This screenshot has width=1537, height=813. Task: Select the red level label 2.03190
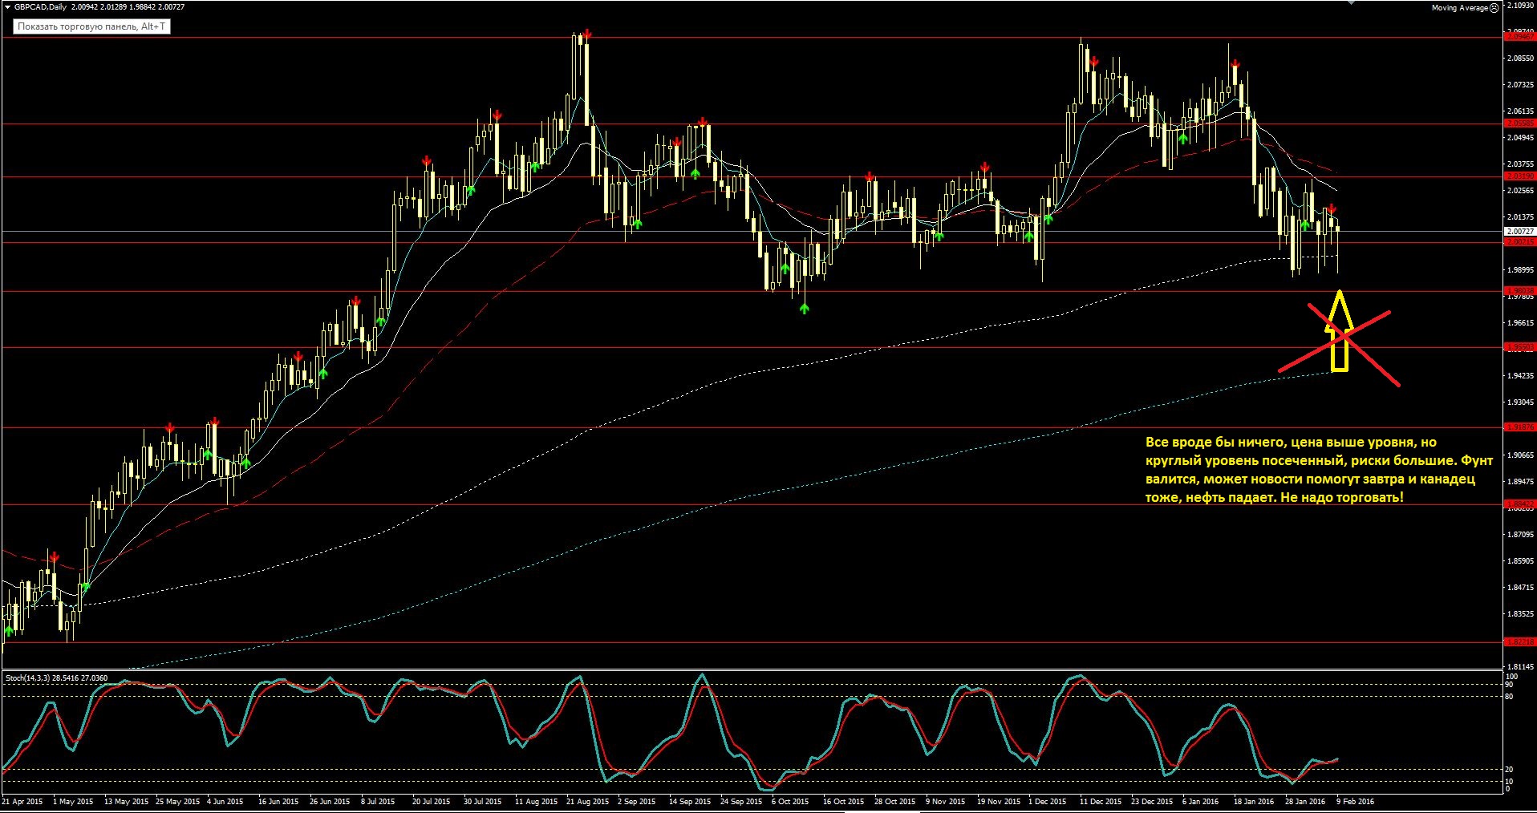pyautogui.click(x=1520, y=176)
